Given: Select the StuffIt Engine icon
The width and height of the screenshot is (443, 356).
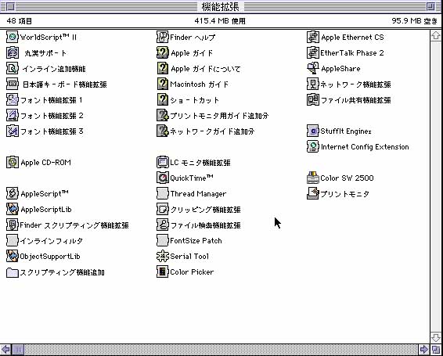Looking at the screenshot, I should coord(313,131).
